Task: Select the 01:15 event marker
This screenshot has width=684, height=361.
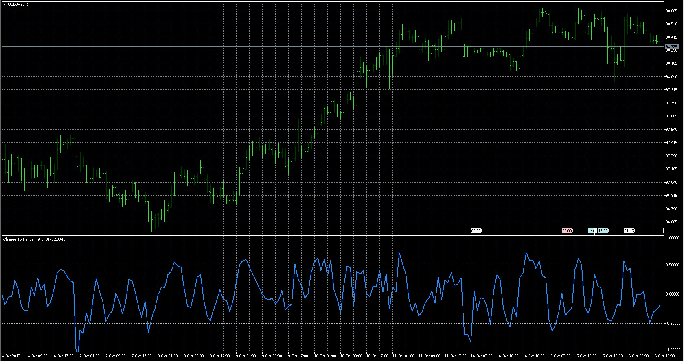Action: 629,231
